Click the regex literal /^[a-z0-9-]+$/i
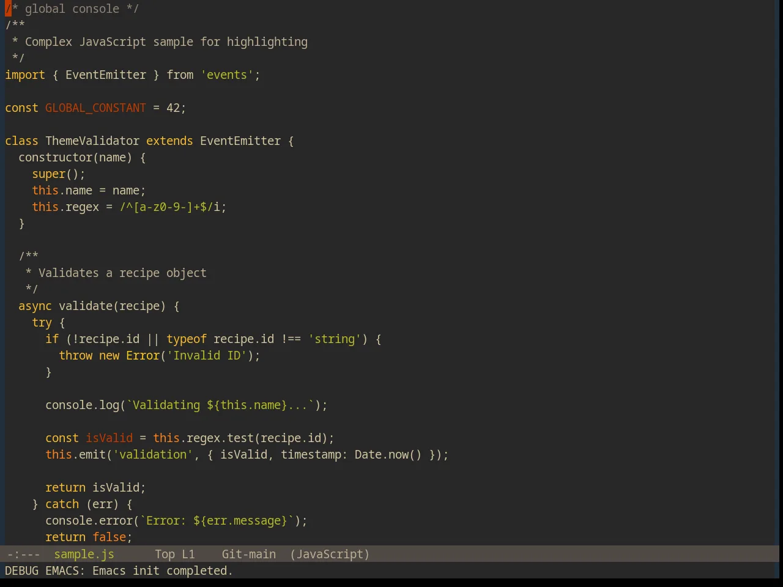The width and height of the screenshot is (783, 587). pos(169,207)
